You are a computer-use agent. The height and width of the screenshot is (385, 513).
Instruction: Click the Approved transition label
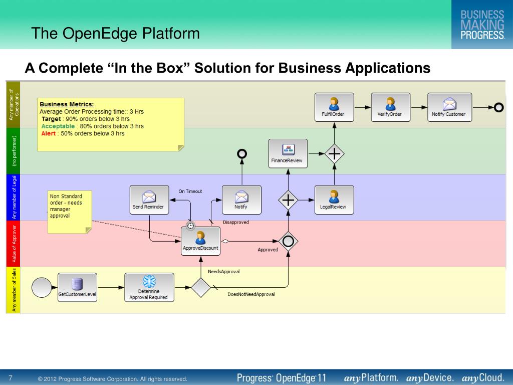pos(268,250)
